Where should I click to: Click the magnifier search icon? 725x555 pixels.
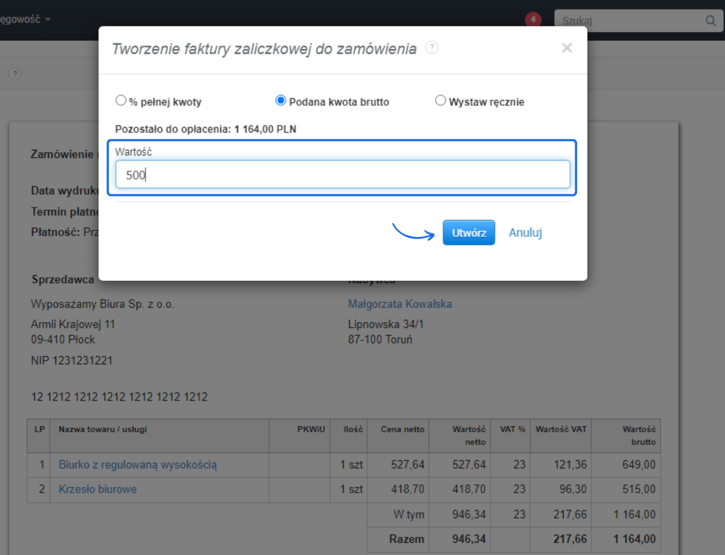[710, 20]
